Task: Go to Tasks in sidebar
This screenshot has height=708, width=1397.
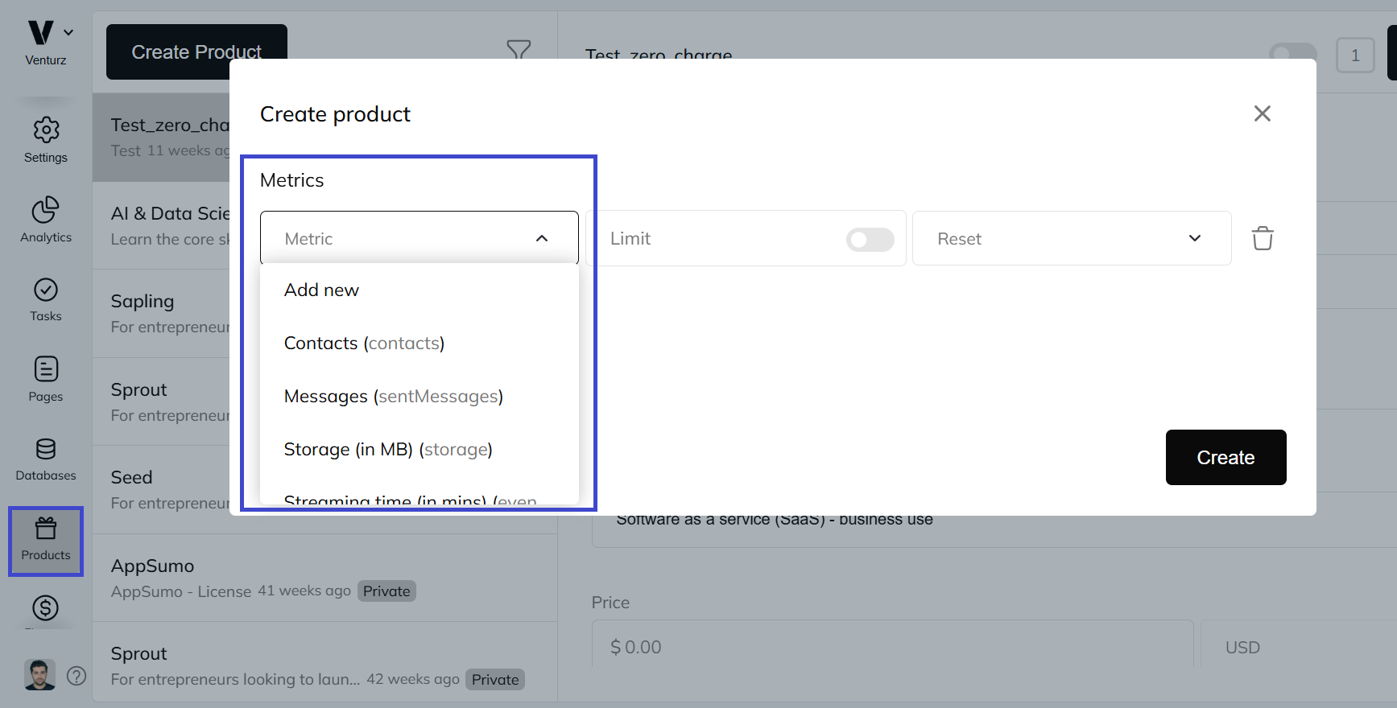Action: (x=46, y=299)
